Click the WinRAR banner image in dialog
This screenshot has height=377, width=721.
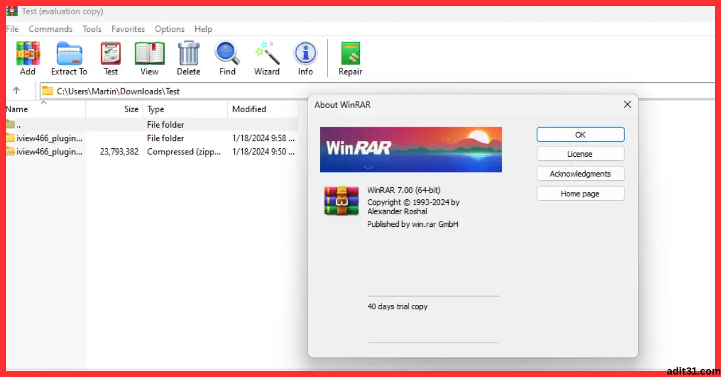click(411, 149)
